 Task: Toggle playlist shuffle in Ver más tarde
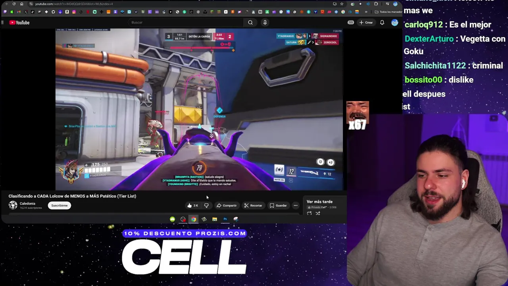(318, 213)
